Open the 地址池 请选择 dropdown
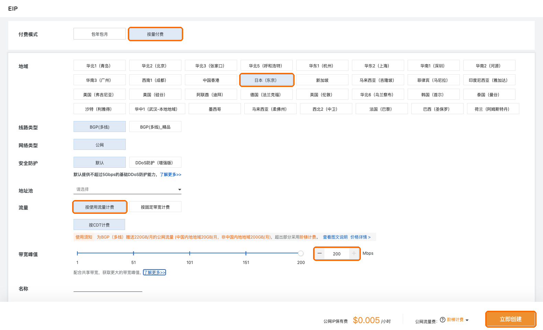This screenshot has width=543, height=330. pyautogui.click(x=128, y=189)
